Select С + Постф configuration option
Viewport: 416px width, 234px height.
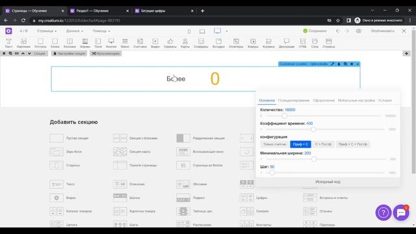(x=323, y=144)
